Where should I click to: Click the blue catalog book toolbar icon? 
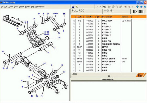73,7
